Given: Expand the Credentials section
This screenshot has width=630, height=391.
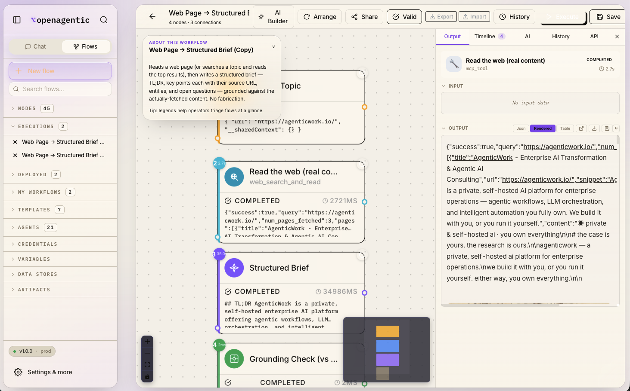Looking at the screenshot, I should [60, 244].
